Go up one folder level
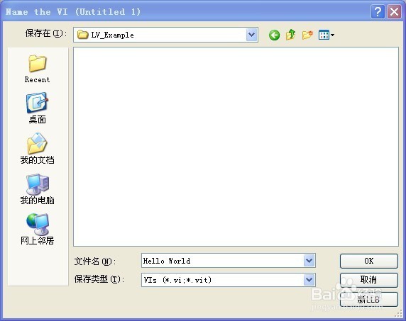The image size is (406, 321). 291,35
